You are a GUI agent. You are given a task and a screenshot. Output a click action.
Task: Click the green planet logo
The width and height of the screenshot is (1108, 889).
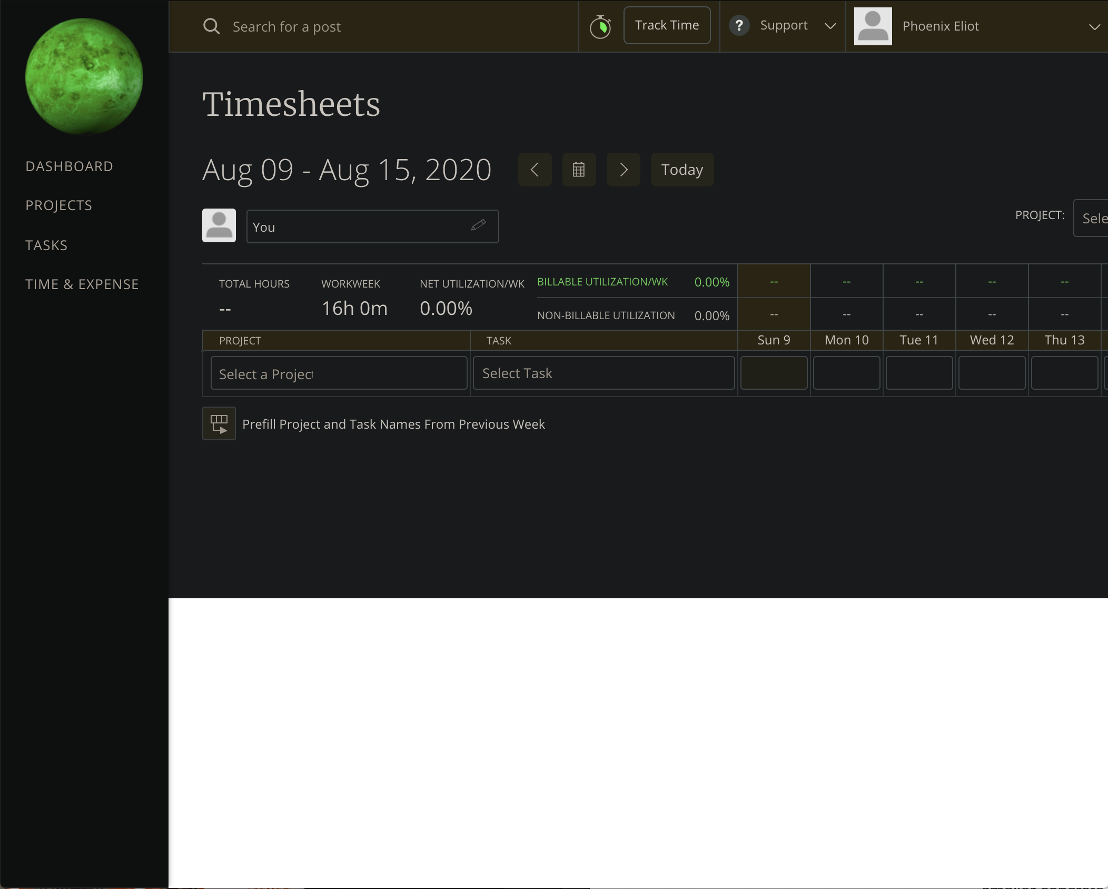[84, 76]
